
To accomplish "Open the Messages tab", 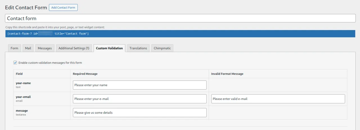I will [x=45, y=48].
